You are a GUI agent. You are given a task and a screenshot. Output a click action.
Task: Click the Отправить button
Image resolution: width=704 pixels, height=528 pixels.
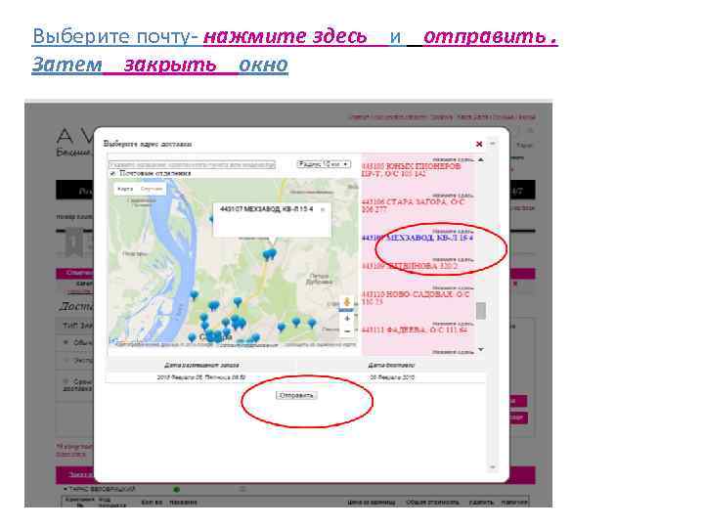296,396
